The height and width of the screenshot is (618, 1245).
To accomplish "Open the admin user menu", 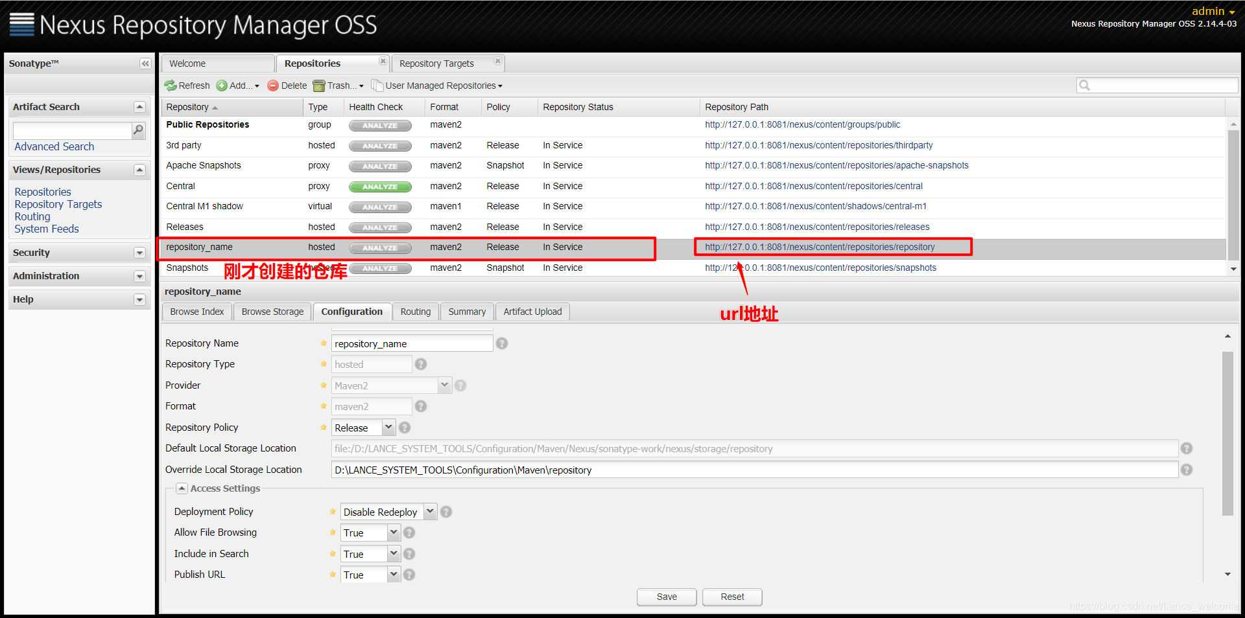I will pyautogui.click(x=1213, y=11).
